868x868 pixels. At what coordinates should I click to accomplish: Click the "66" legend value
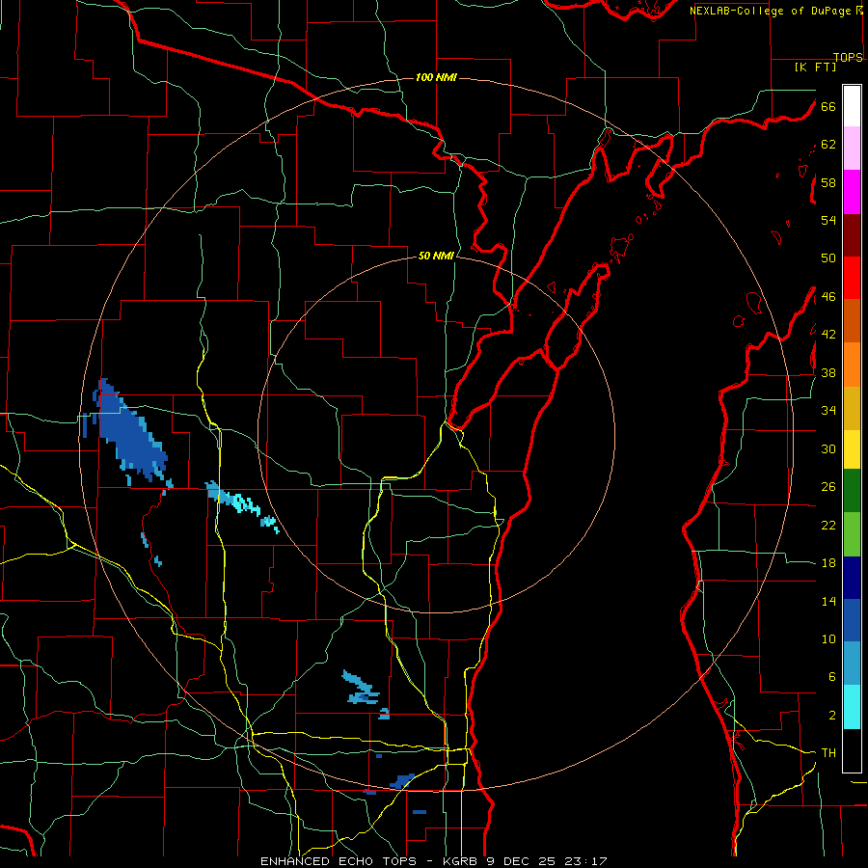pos(828,106)
